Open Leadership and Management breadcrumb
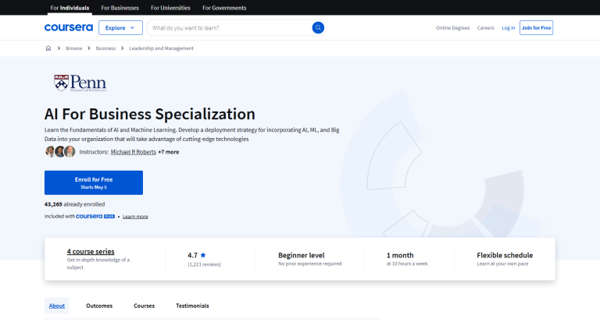Viewport: 600px width, 329px height. coord(161,48)
